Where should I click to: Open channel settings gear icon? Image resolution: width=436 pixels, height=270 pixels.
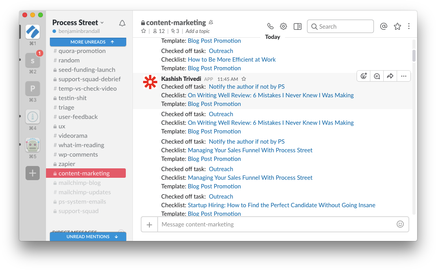(283, 26)
